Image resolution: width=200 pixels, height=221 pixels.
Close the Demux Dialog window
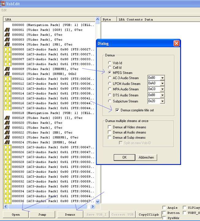pos(176,43)
